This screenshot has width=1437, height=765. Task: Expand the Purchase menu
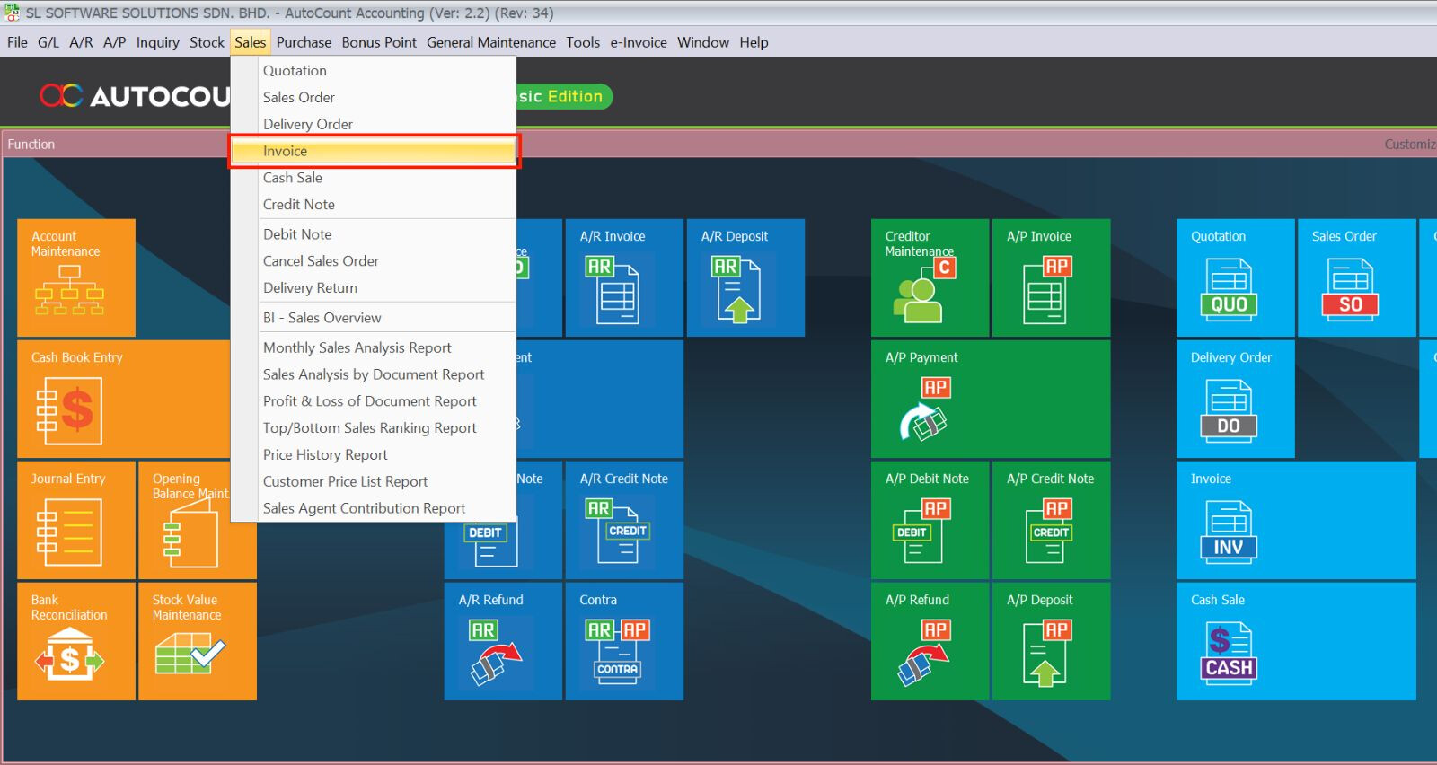point(304,42)
